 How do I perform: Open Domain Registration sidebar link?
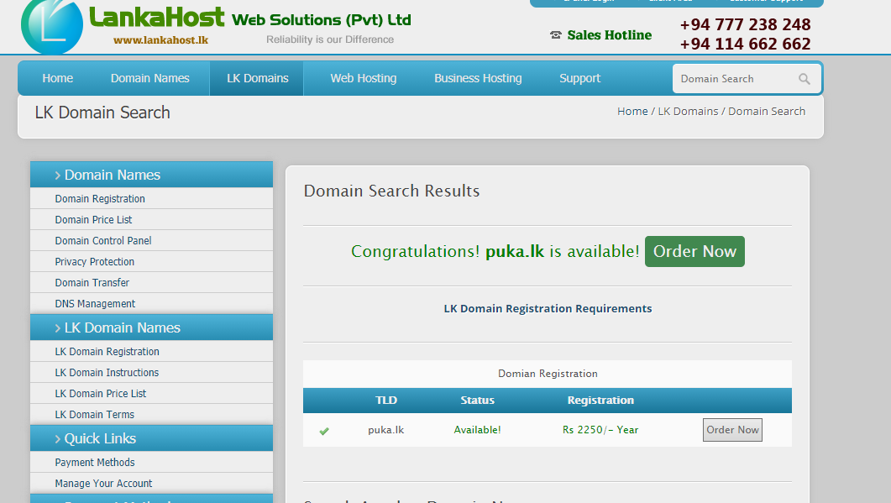click(x=100, y=199)
